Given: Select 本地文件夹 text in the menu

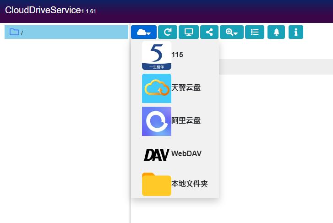Looking at the screenshot, I should 190,184.
